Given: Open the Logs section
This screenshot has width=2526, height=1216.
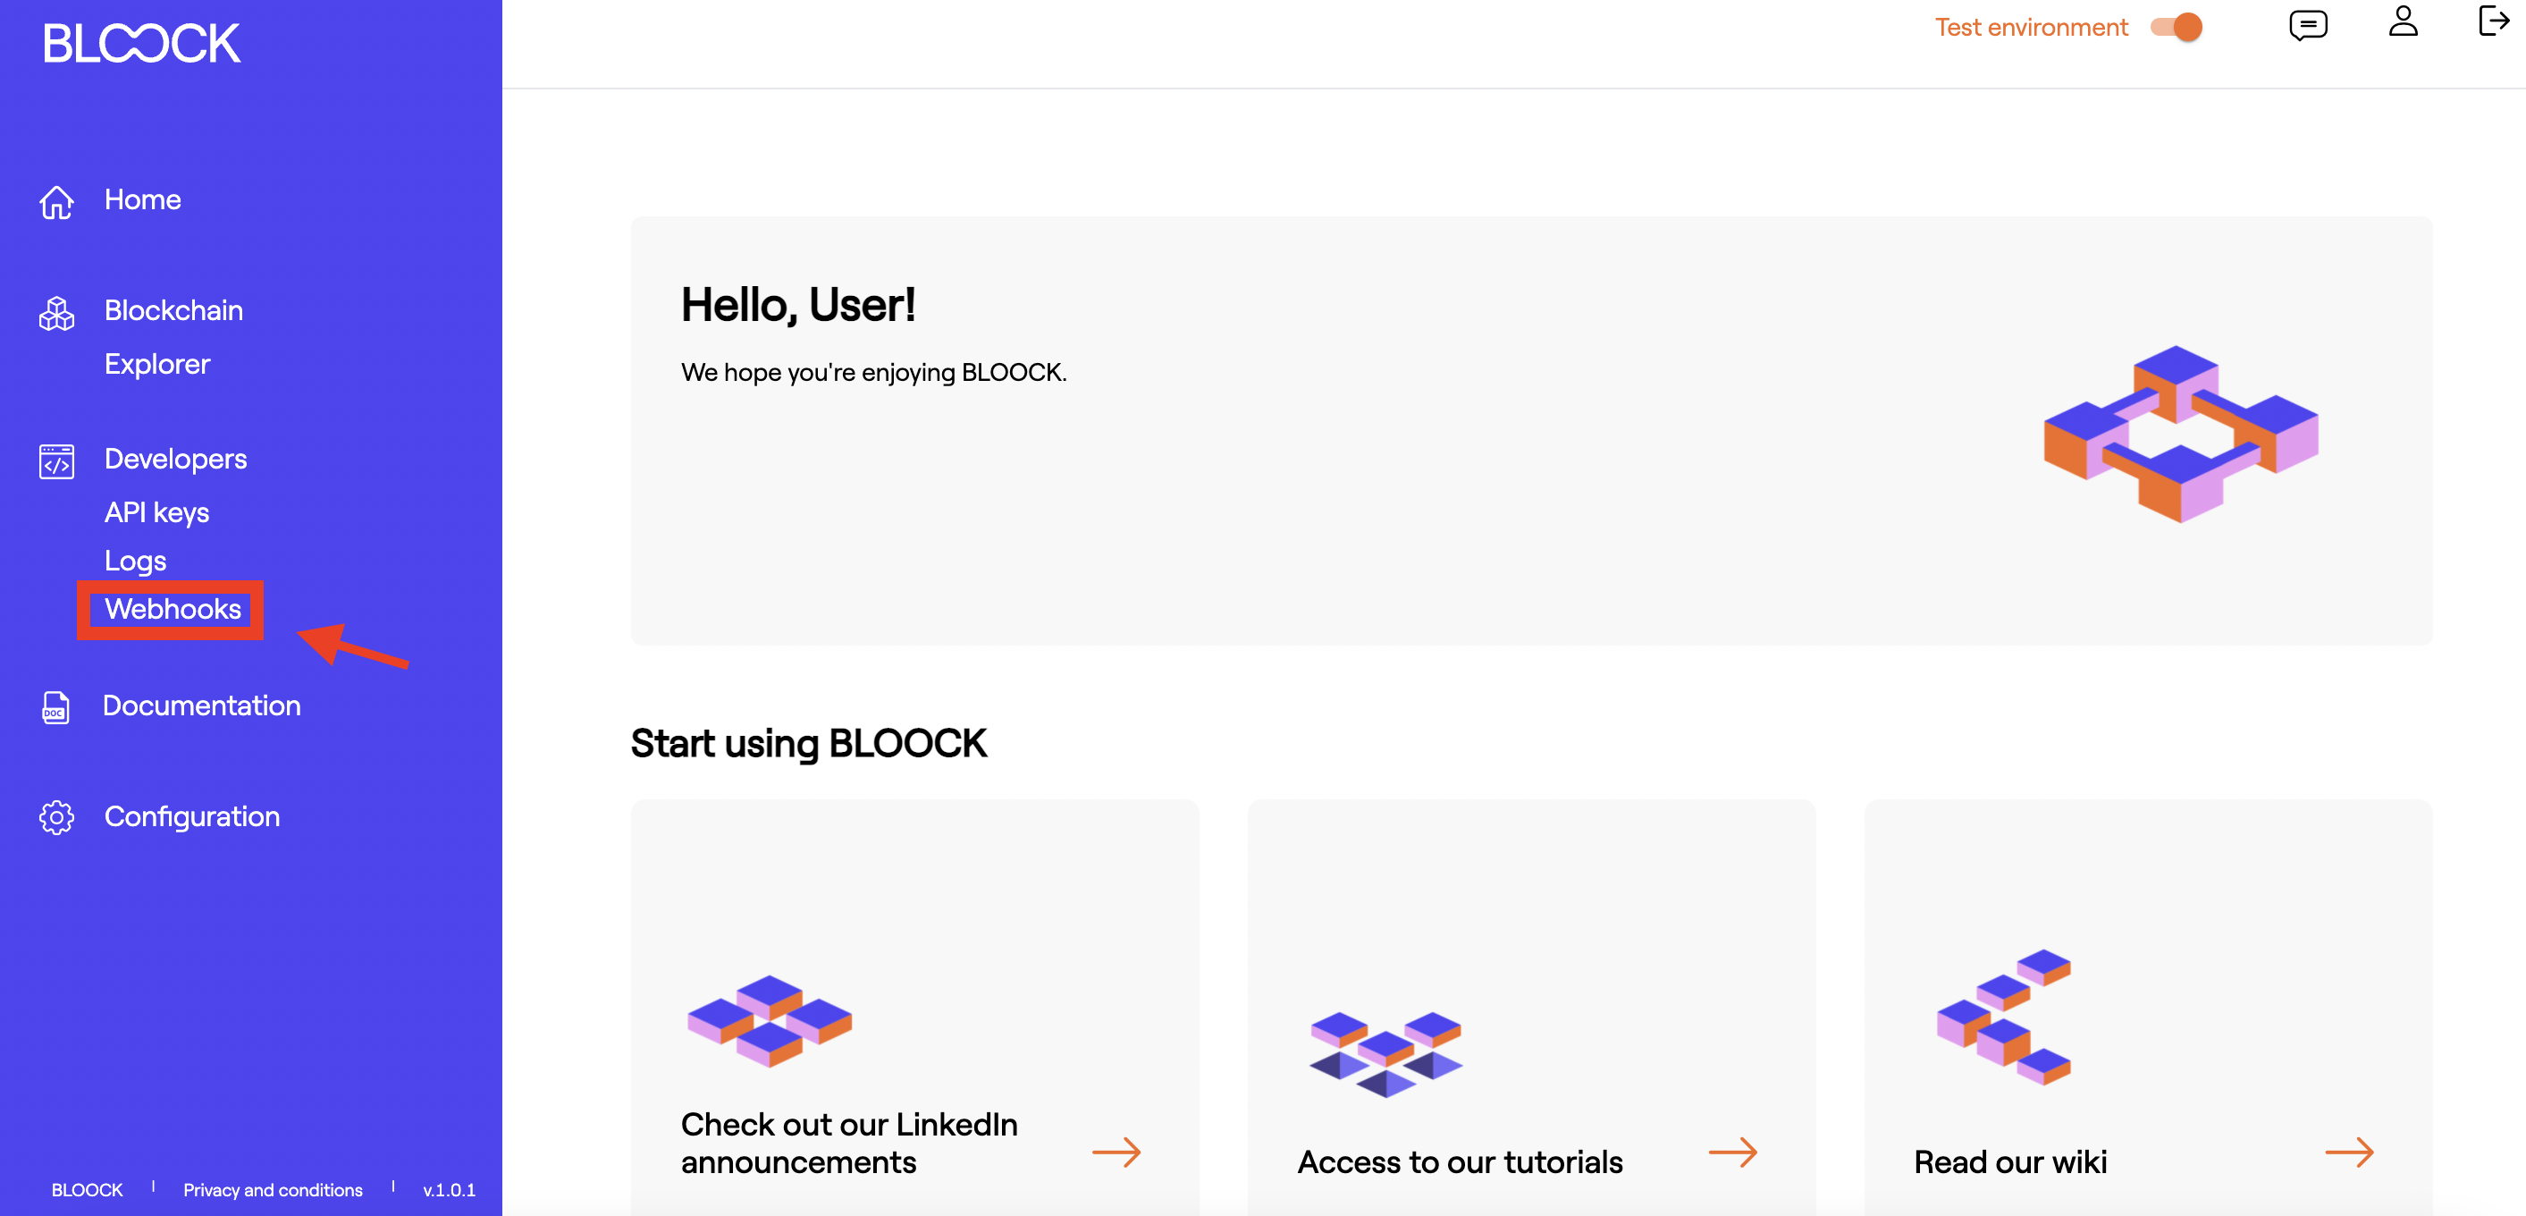Looking at the screenshot, I should coord(135,561).
